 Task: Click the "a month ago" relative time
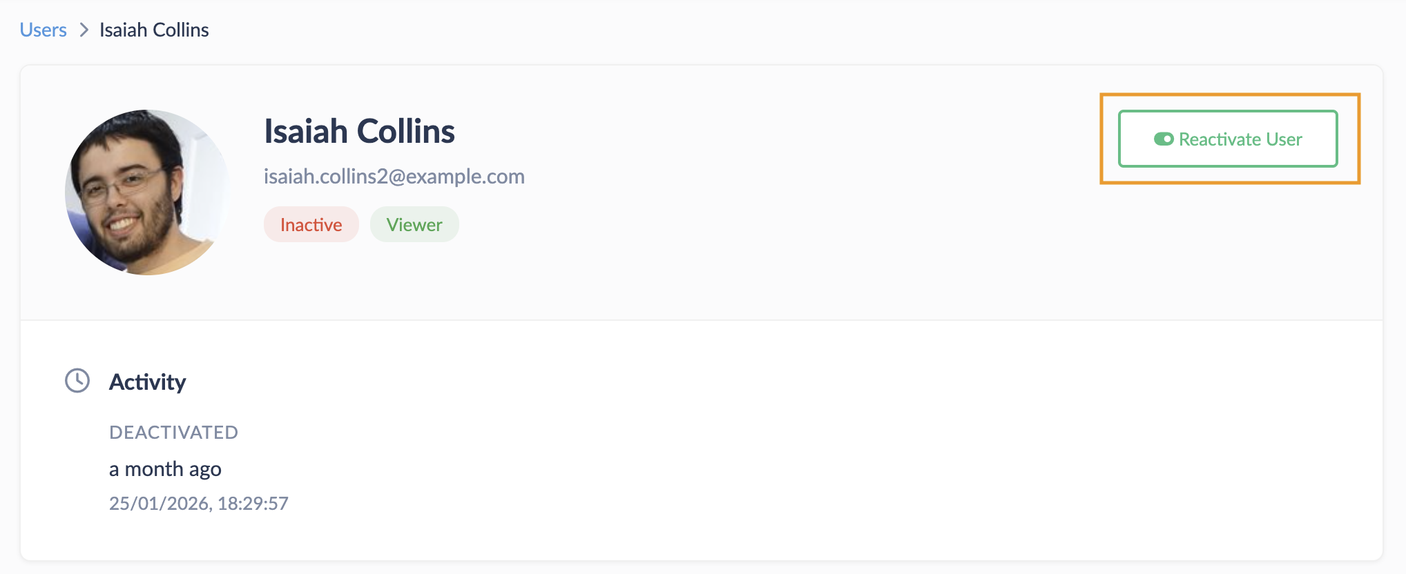(165, 469)
